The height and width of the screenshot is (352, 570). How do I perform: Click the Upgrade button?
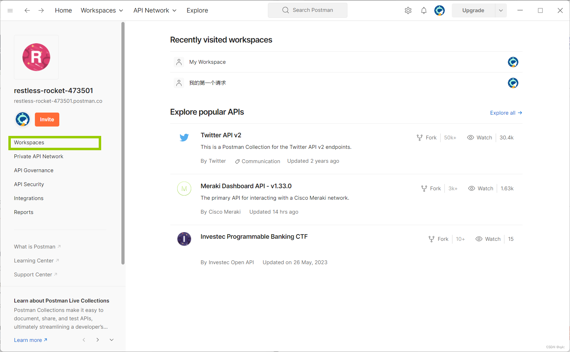tap(473, 10)
